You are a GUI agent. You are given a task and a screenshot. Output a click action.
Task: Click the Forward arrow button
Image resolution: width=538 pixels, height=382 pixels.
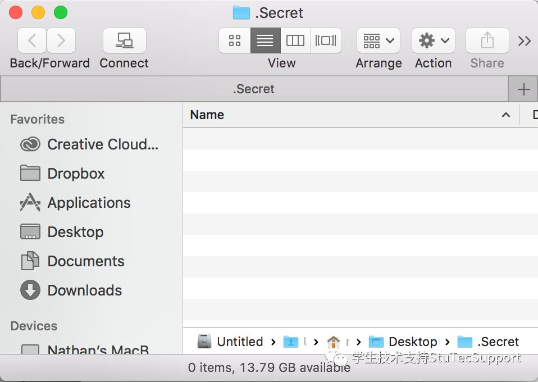pos(61,40)
